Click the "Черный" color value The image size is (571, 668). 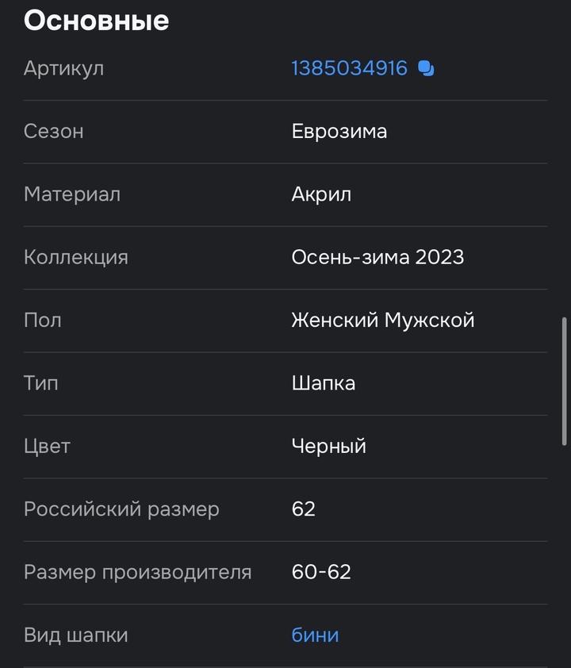pos(328,446)
